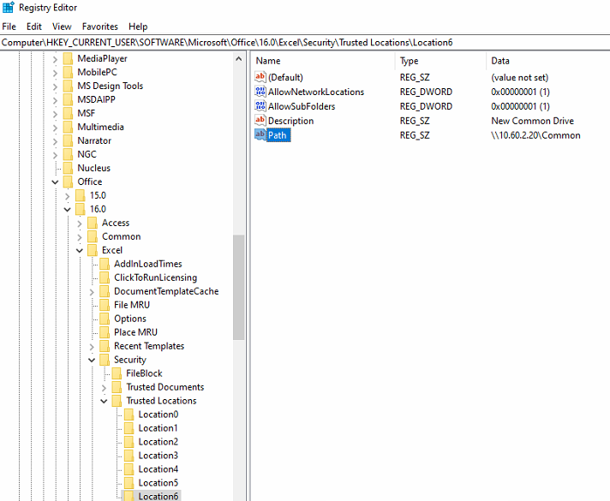Click the AllowSubFolders value name
The height and width of the screenshot is (501, 610).
tap(302, 106)
